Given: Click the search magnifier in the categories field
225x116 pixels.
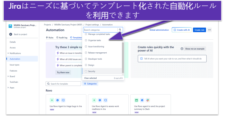Looking at the screenshot, I should point(120,30).
